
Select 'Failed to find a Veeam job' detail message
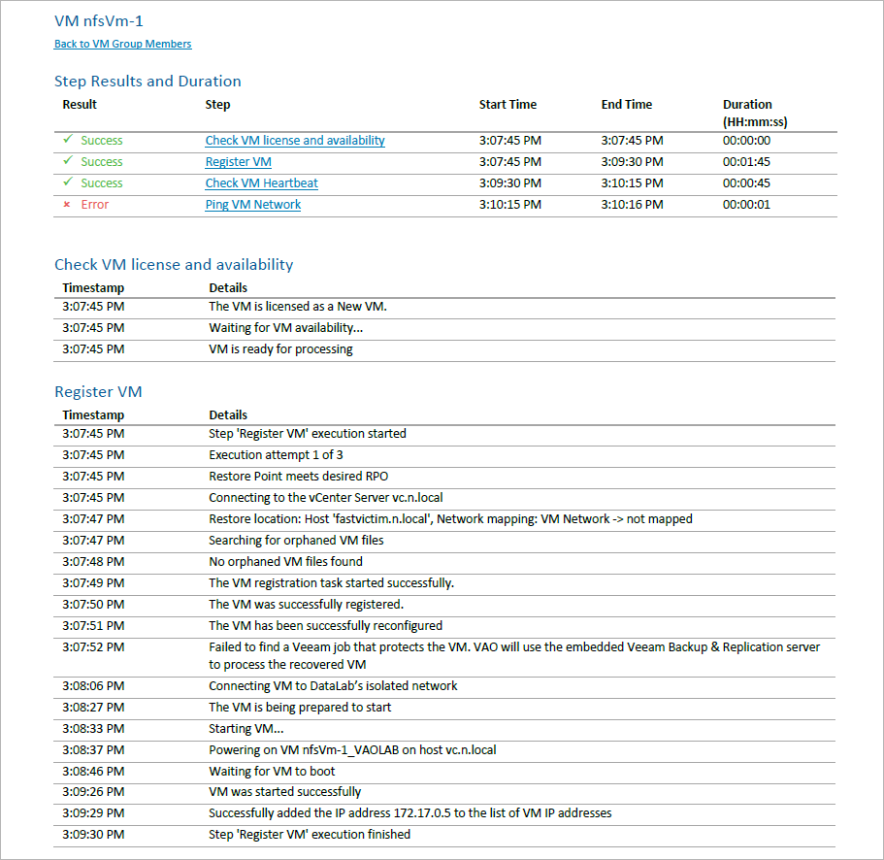click(x=514, y=656)
